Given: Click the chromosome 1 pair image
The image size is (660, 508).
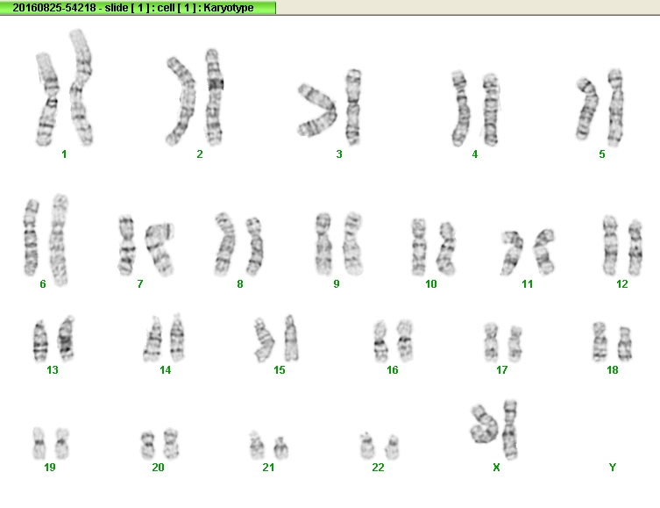Looking at the screenshot, I should [x=64, y=88].
